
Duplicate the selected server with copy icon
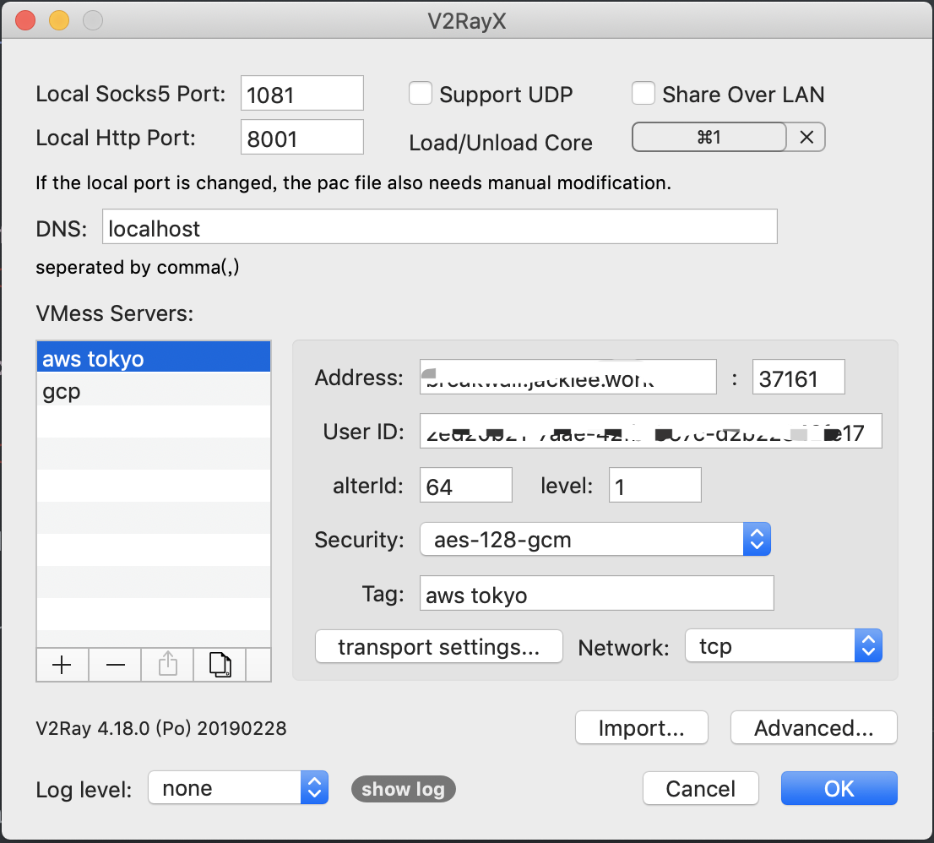point(220,666)
